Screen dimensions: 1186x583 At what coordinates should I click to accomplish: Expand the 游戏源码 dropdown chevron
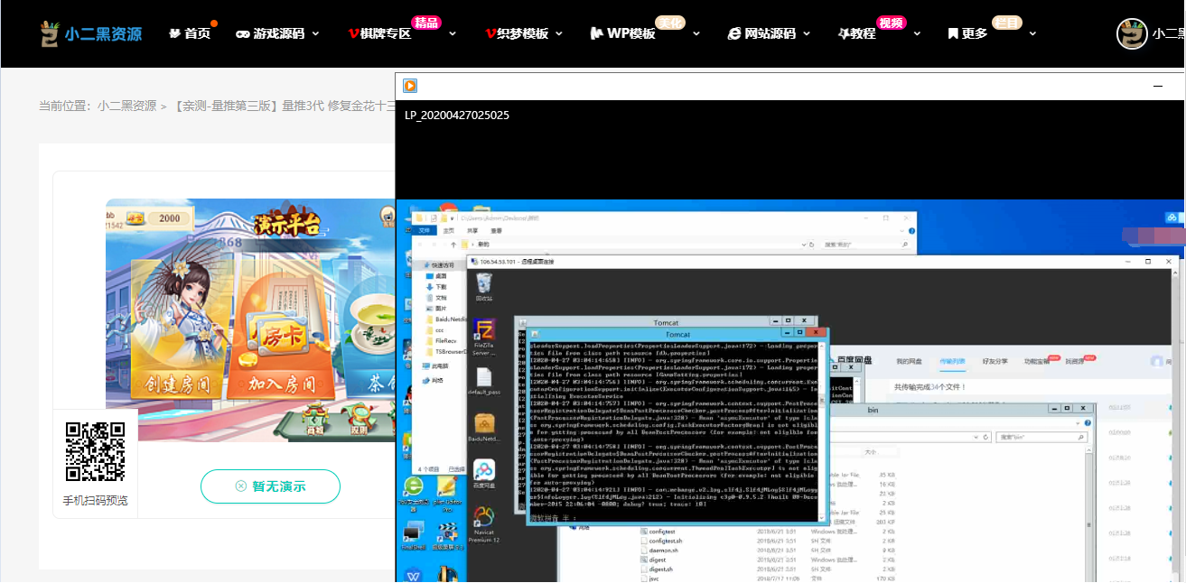[315, 33]
